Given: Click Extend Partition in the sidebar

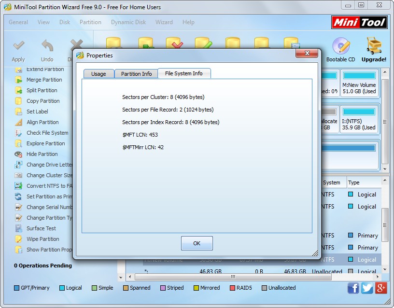Looking at the screenshot, I should click(45, 69).
